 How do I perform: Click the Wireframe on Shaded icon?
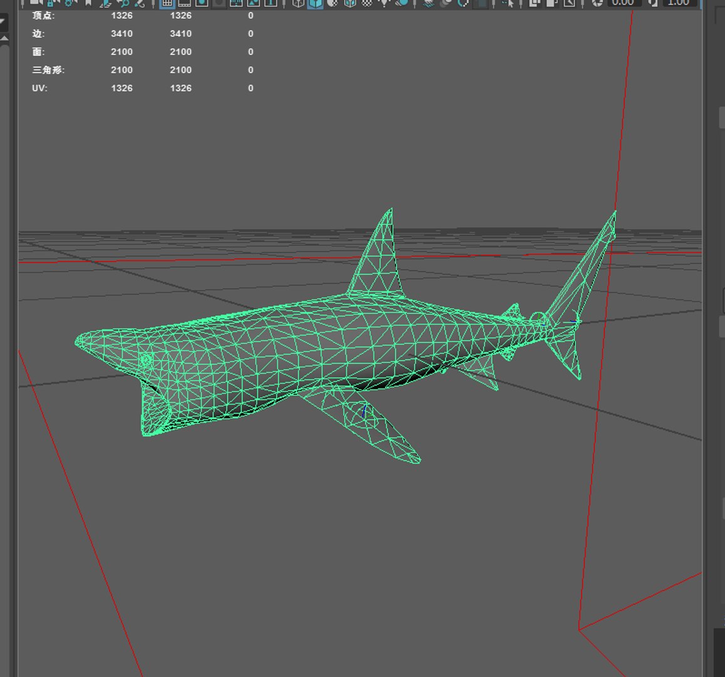[x=350, y=3]
